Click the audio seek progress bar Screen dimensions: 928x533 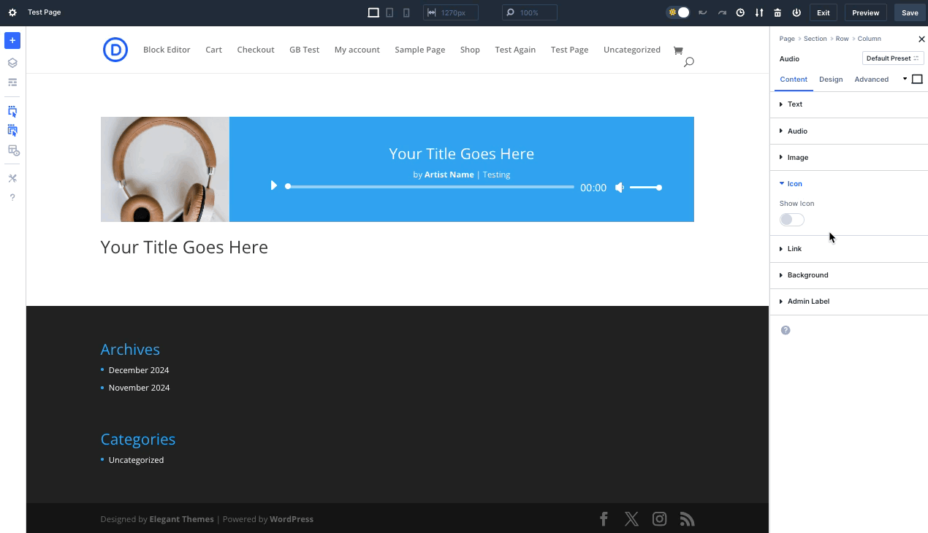[431, 187]
